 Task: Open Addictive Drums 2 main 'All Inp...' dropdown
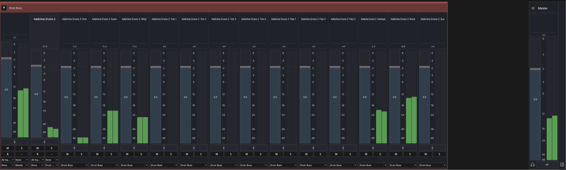click(37, 160)
